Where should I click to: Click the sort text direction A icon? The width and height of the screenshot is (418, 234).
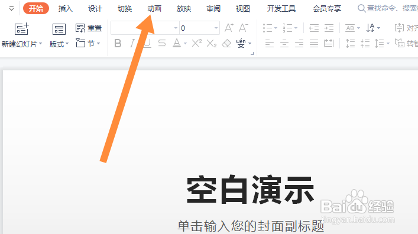[371, 28]
